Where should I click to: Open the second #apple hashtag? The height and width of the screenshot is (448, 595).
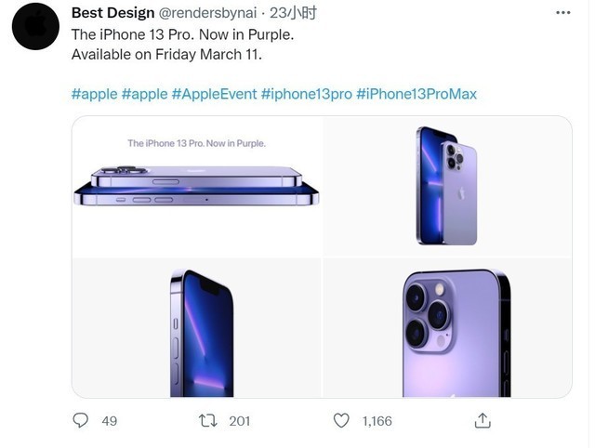[145, 94]
